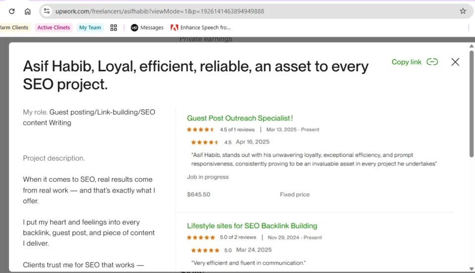Open site information icon in address bar
The height and width of the screenshot is (273, 475).
pyautogui.click(x=47, y=11)
